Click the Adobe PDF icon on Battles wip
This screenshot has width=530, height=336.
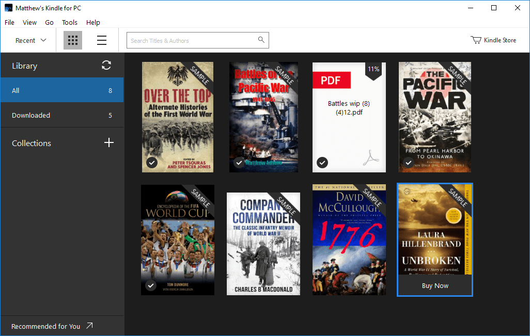pyautogui.click(x=371, y=158)
